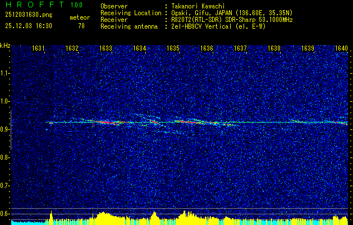Click the 1634 time marker
This screenshot has height=225, width=353.
click(139, 48)
